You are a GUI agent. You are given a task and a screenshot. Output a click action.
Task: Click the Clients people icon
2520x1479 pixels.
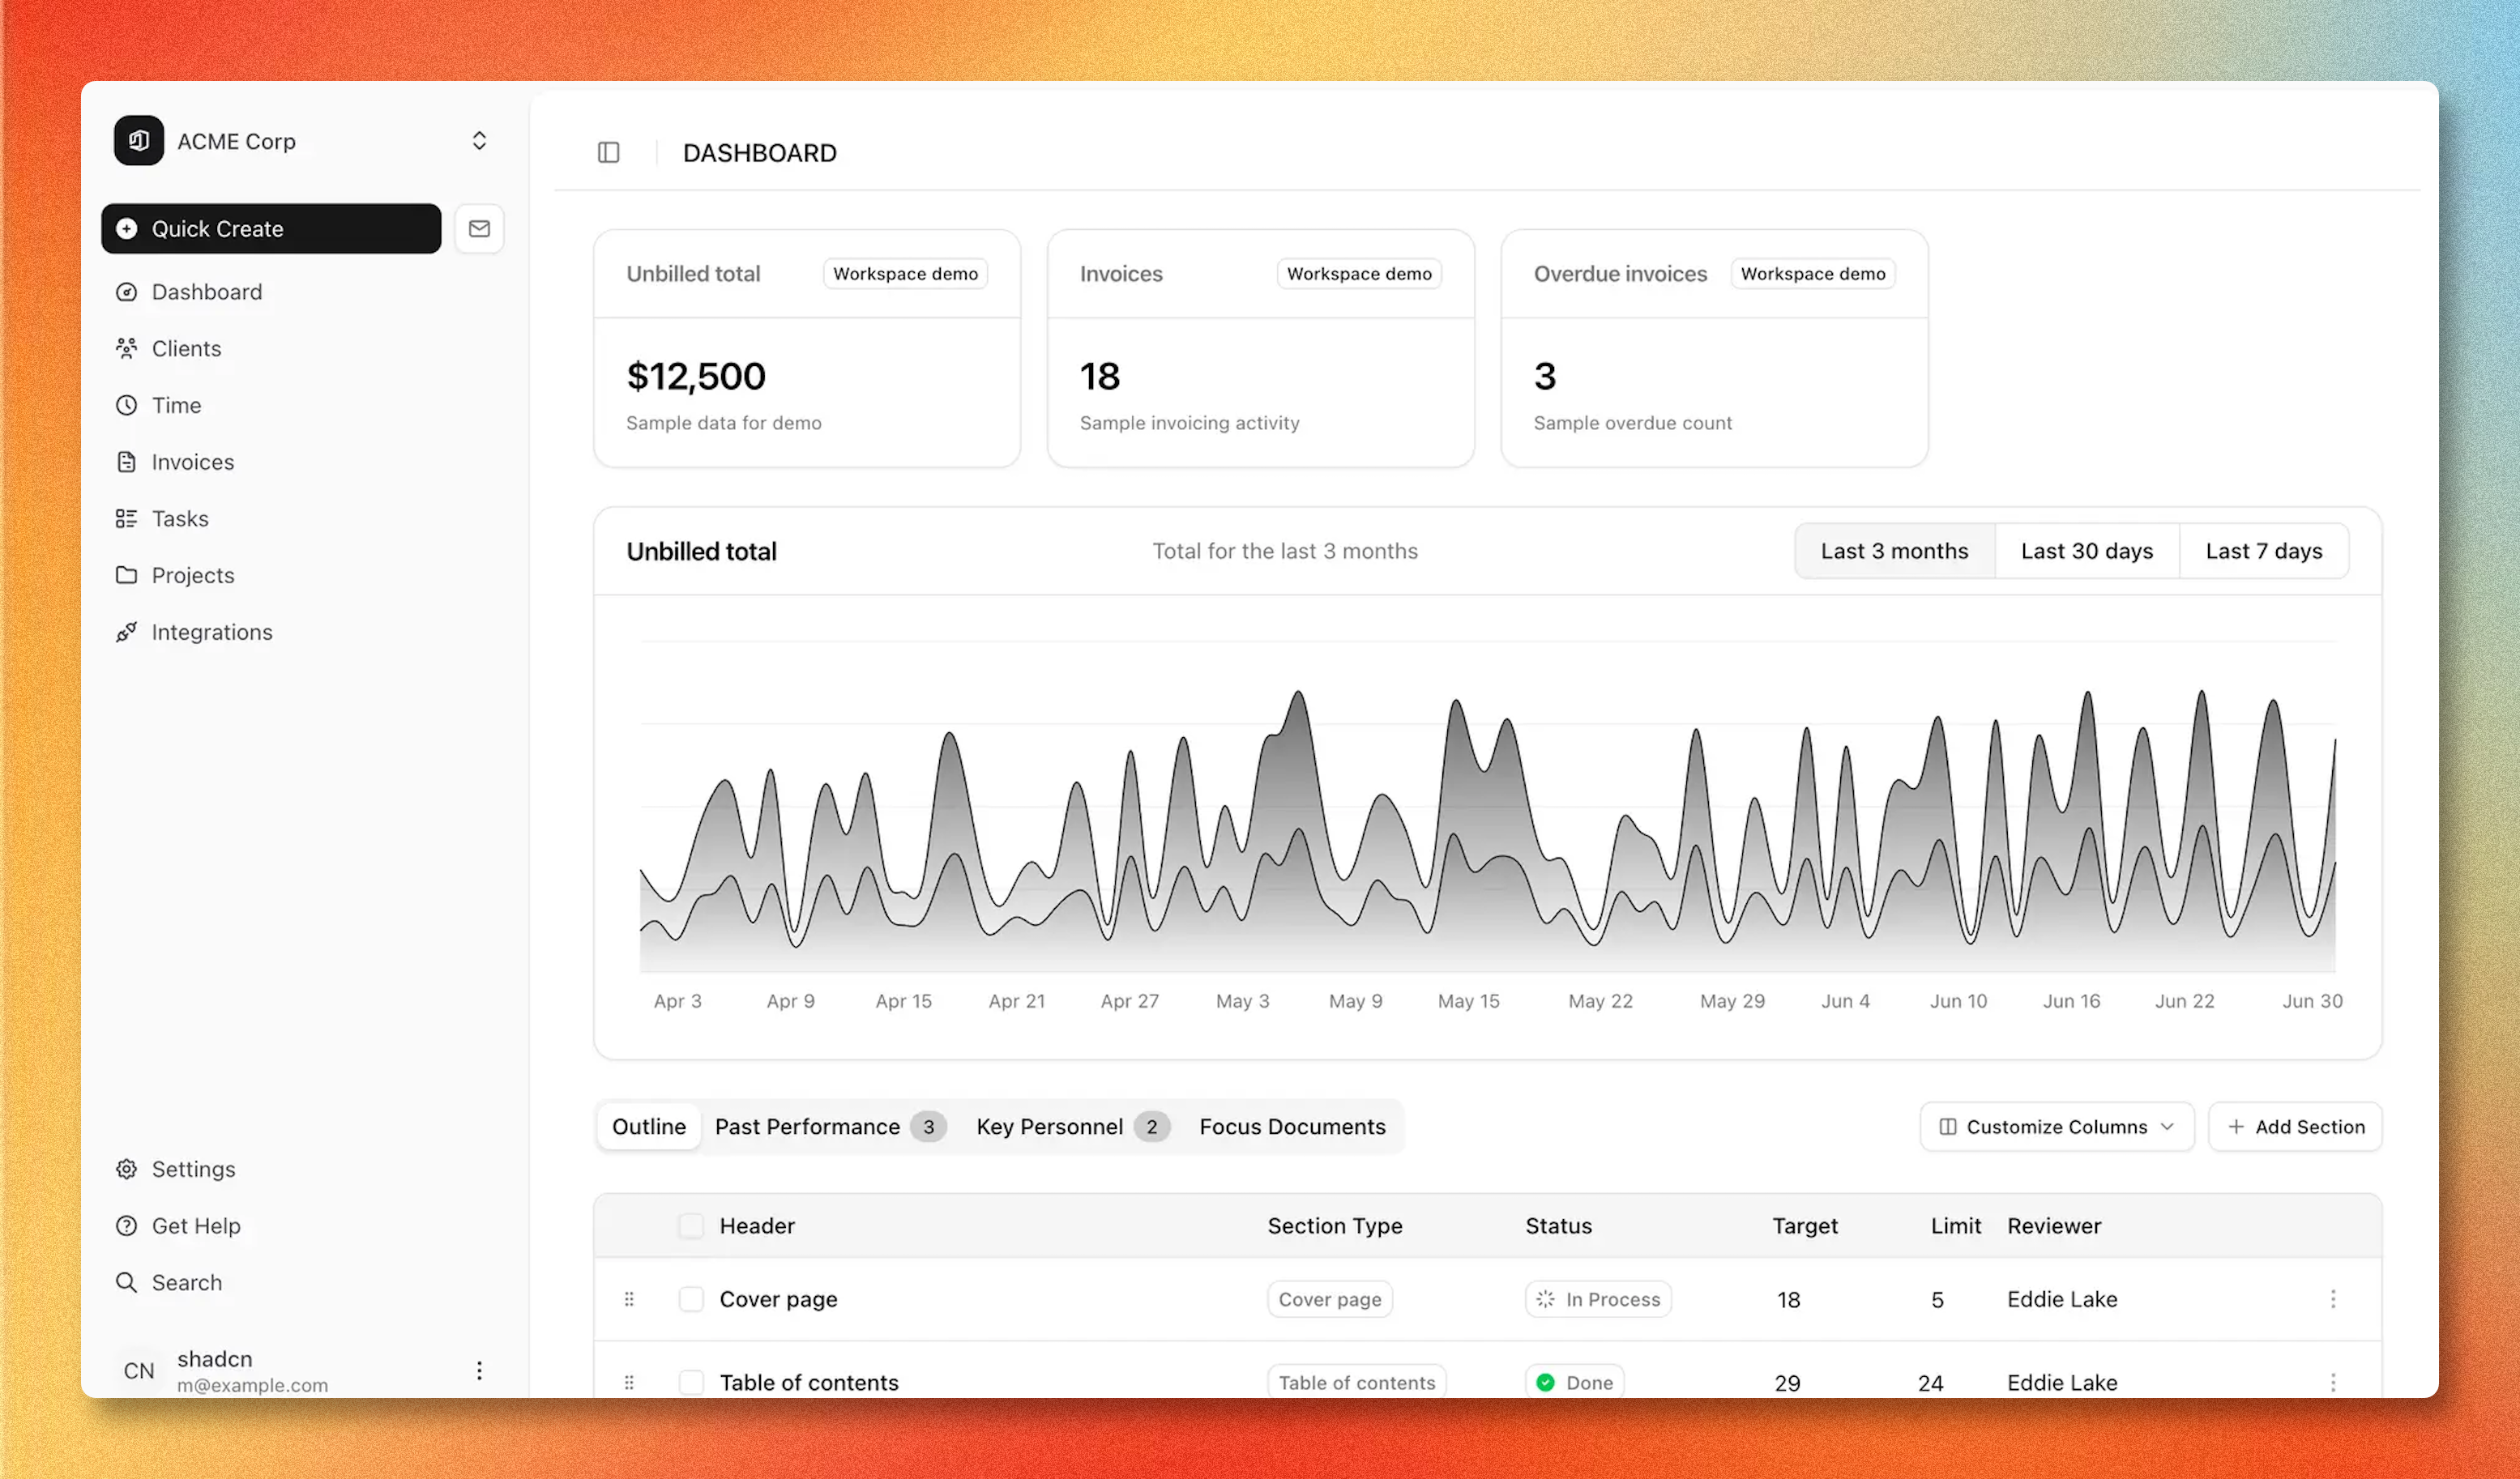click(126, 349)
